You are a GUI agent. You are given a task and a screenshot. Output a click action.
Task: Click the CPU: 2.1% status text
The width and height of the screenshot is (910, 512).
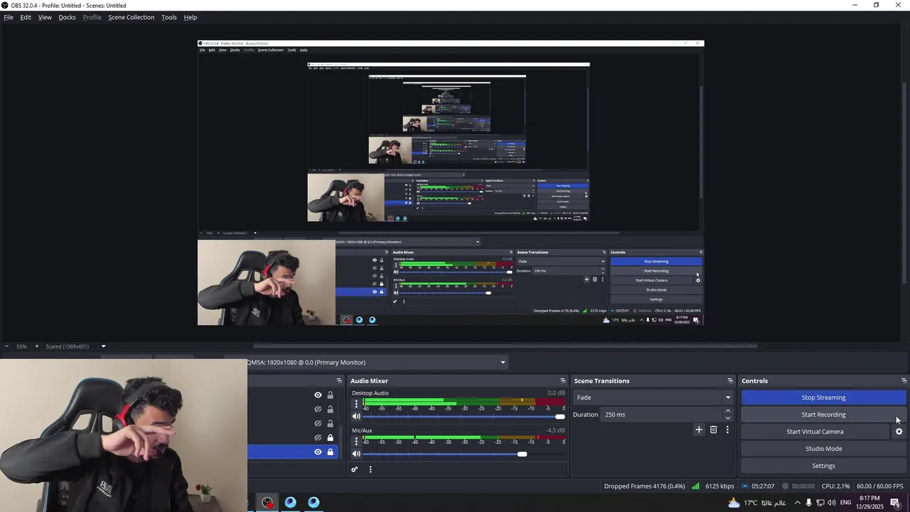pyautogui.click(x=835, y=486)
